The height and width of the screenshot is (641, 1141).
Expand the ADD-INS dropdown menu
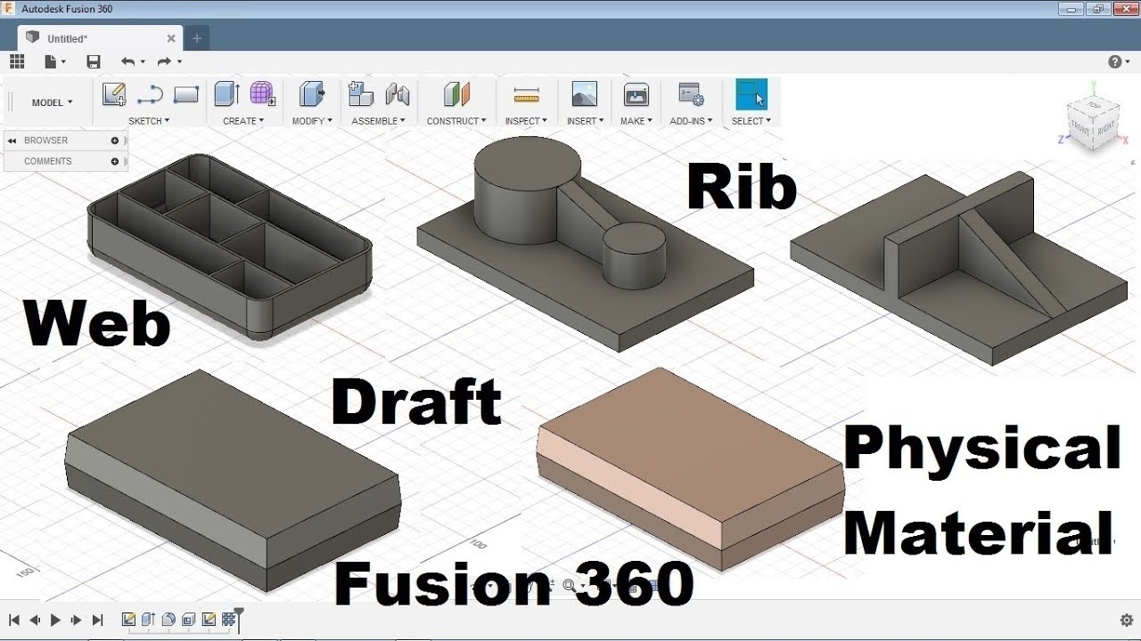pos(691,121)
